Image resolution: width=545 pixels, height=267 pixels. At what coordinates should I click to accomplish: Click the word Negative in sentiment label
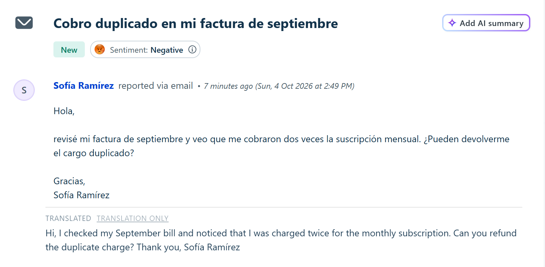[x=167, y=50]
